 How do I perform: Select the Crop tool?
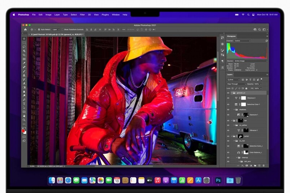tap(24, 55)
